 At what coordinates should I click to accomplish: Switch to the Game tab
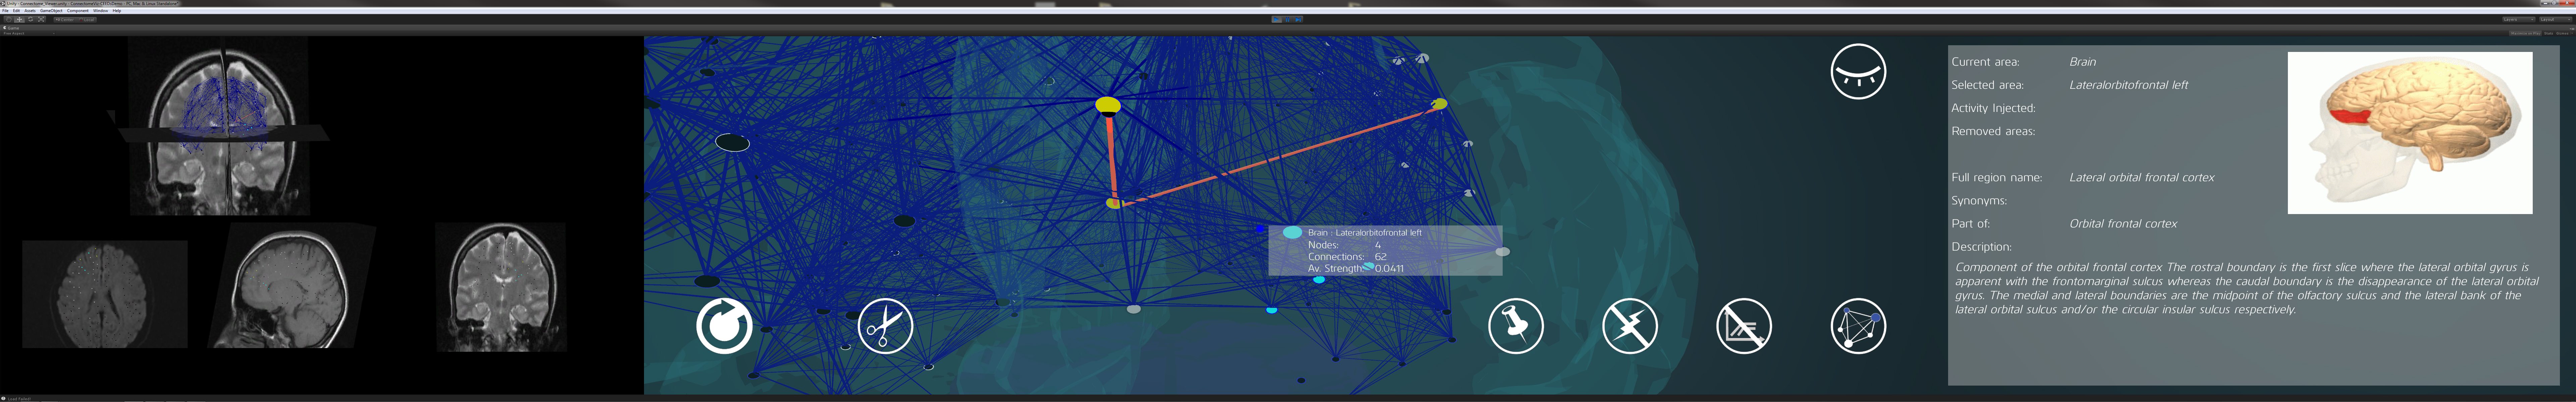tap(12, 28)
